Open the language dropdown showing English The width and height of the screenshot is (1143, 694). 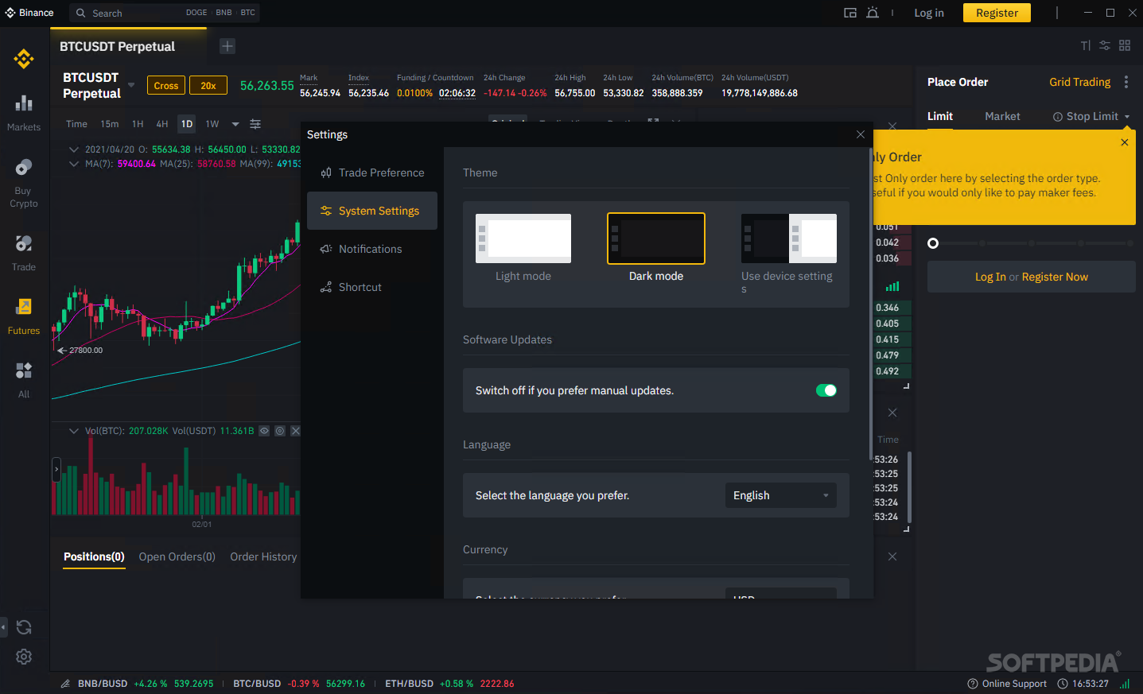pos(781,495)
